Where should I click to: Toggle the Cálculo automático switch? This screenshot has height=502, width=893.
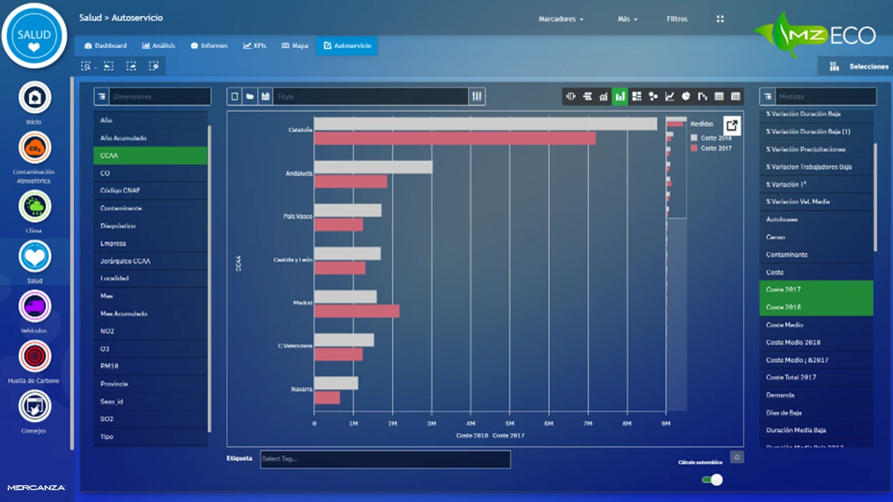click(712, 480)
